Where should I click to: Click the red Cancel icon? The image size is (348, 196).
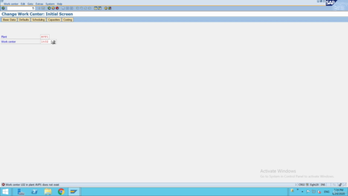click(x=57, y=8)
